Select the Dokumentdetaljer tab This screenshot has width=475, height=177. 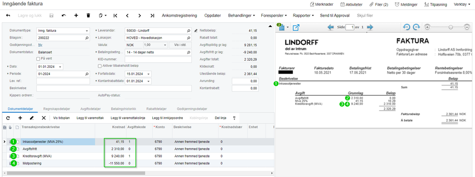point(20,109)
